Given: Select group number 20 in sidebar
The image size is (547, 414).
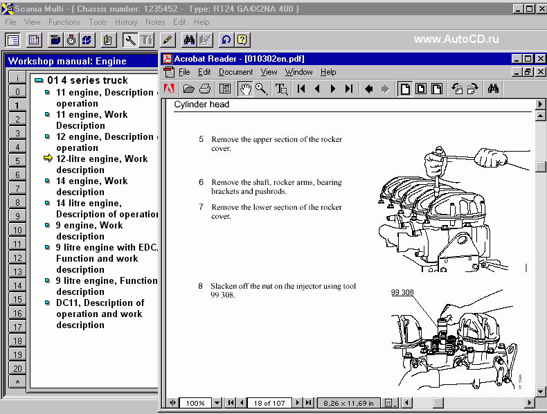Looking at the screenshot, I should coord(17,368).
